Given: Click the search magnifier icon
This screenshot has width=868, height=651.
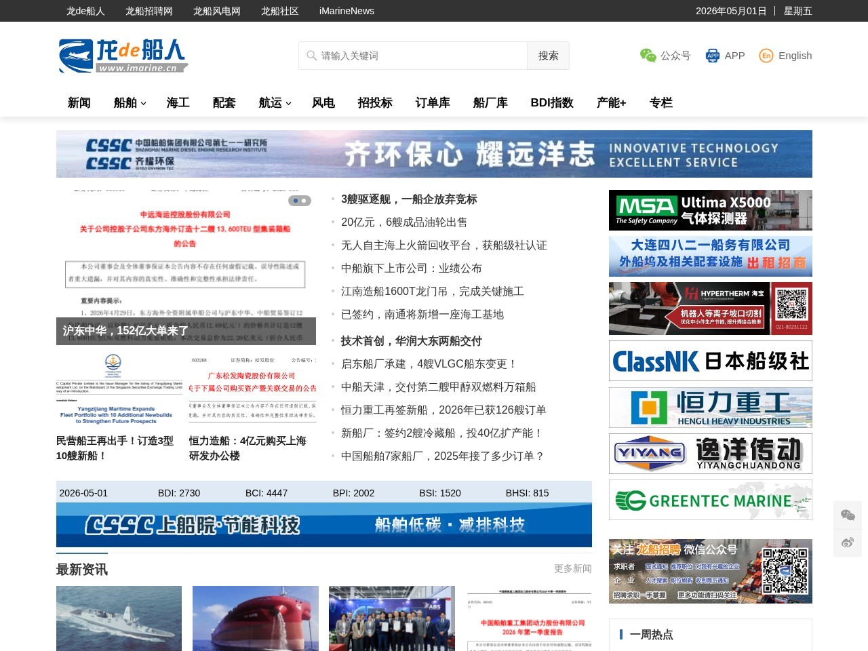Looking at the screenshot, I should (311, 56).
